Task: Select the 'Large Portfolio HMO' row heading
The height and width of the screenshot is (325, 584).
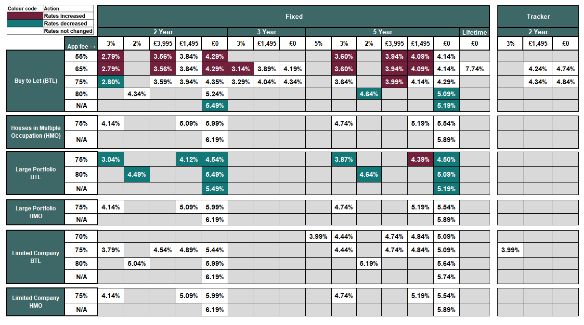Action: click(x=36, y=212)
